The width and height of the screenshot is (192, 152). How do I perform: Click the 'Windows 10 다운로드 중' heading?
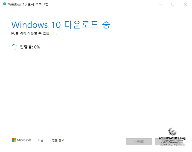61,25
